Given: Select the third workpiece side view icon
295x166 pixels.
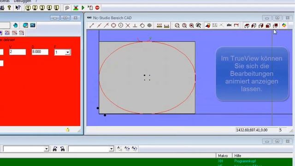Looking at the screenshot, I should point(261,26).
